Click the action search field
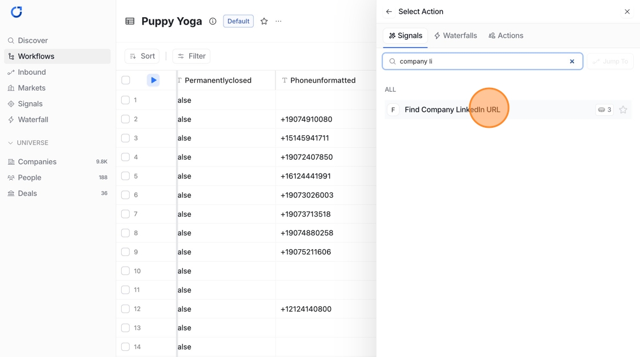This screenshot has height=357, width=640. point(482,62)
